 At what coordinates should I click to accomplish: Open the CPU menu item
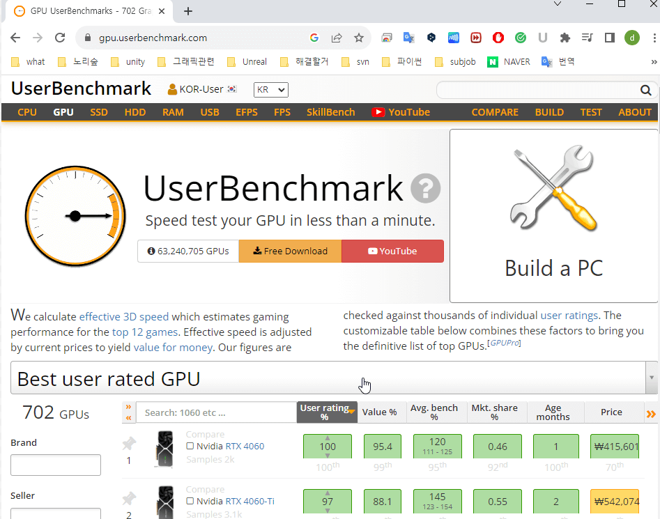click(27, 112)
